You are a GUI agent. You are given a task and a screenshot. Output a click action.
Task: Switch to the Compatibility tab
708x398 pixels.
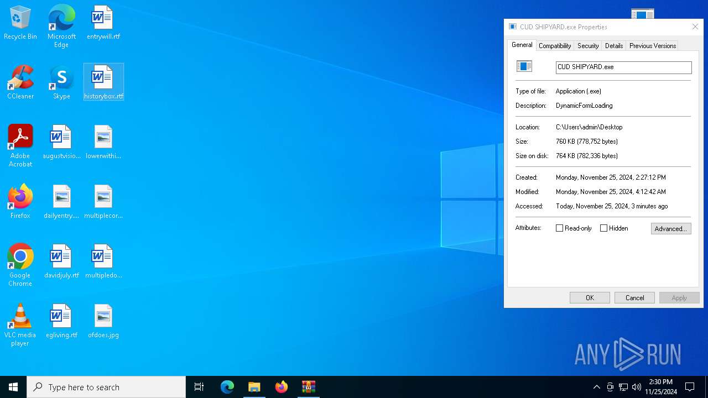click(555, 46)
